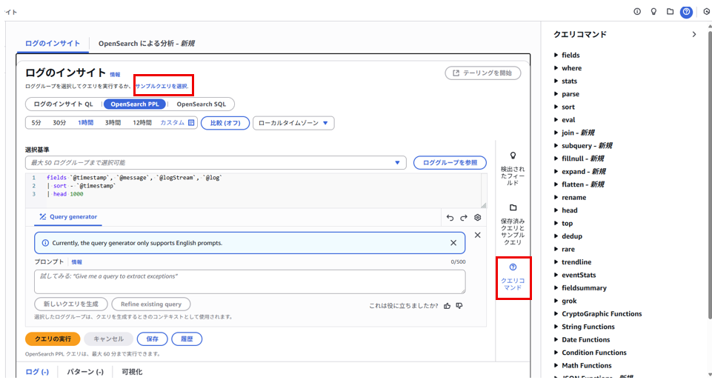The image size is (712, 380).
Task: Set time range to 1時間
Action: tap(85, 122)
